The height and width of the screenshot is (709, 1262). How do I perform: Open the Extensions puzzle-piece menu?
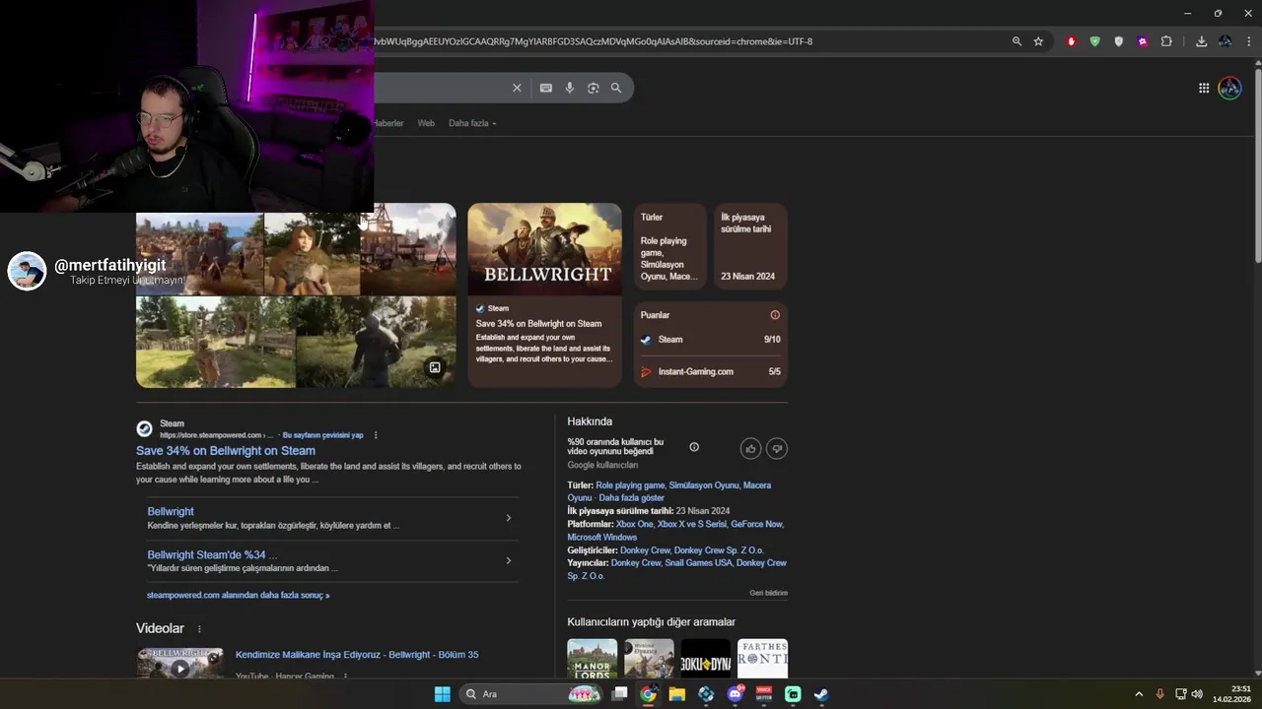(x=1166, y=41)
